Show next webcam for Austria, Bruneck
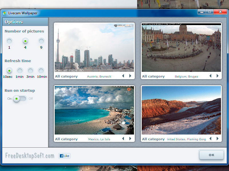The width and height of the screenshot is (229, 171). 130,76
